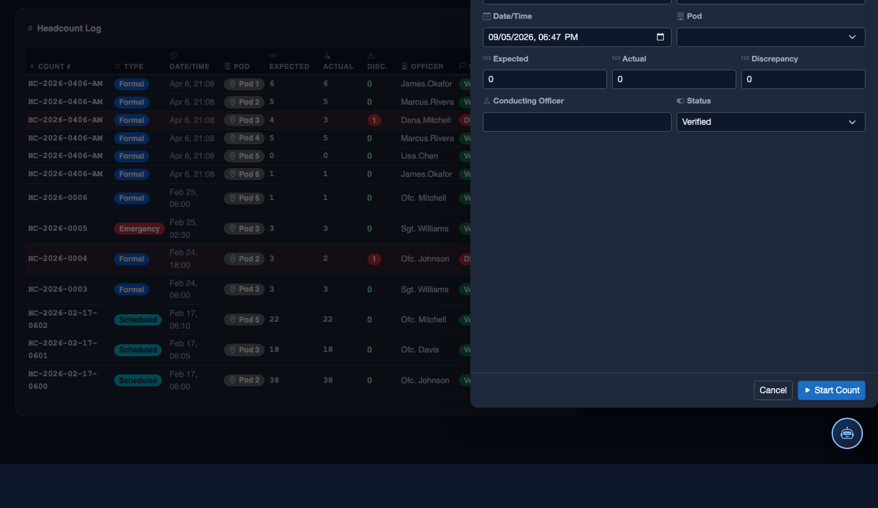Image resolution: width=878 pixels, height=508 pixels.
Task: Click the Emergency type badge
Action: tap(139, 229)
